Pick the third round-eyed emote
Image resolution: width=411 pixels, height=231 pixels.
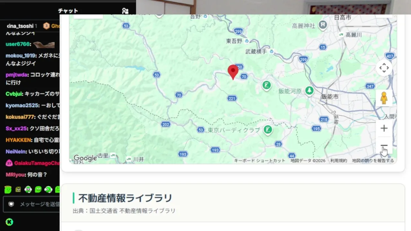(x=28, y=189)
